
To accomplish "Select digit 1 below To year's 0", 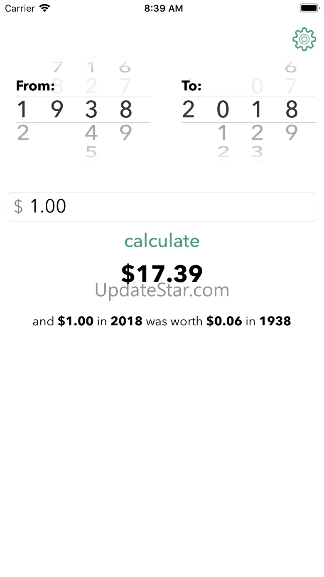I will [223, 133].
